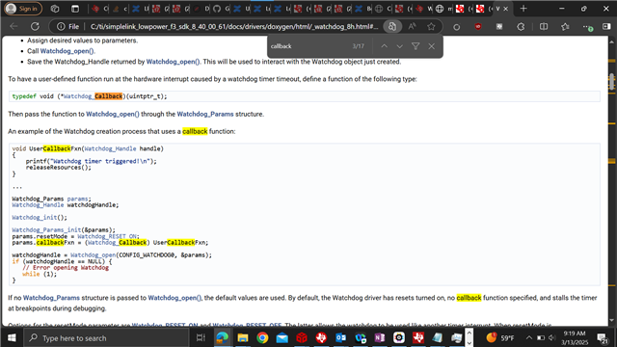Open Watchdog_Params link in 'Then pass the function' sentence
Screen dimensions: 617x347
tap(205, 114)
